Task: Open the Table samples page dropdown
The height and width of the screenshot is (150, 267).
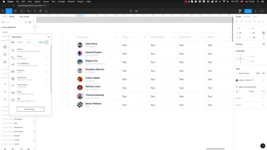Action: click(25, 17)
